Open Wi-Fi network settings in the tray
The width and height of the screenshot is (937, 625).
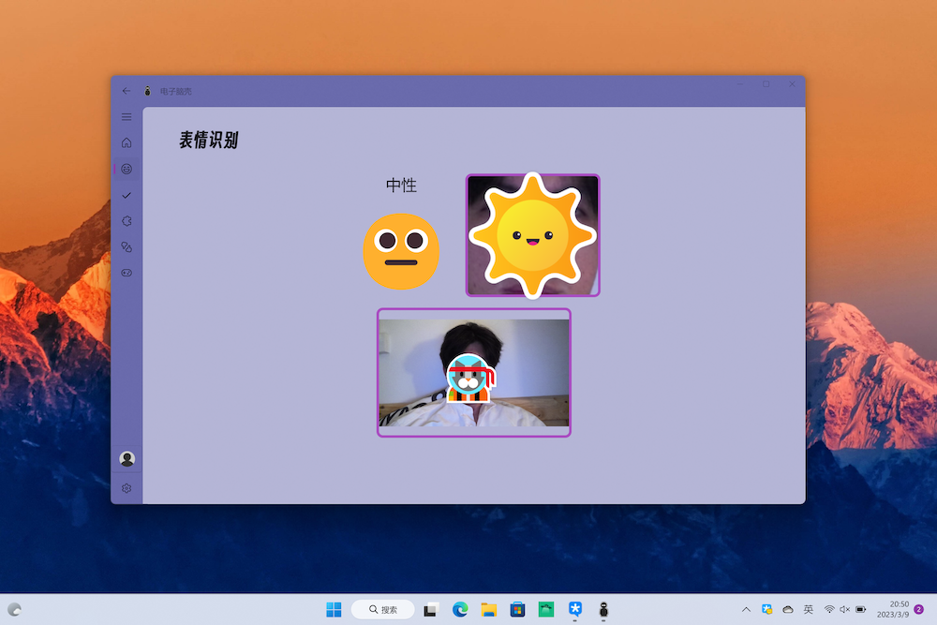point(829,609)
